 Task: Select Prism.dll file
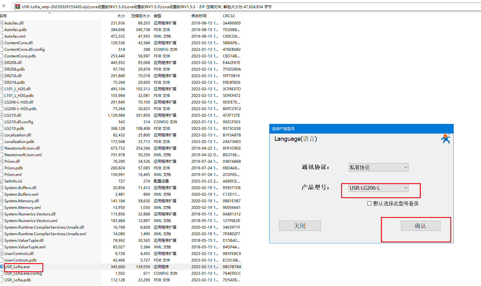tap(12, 162)
